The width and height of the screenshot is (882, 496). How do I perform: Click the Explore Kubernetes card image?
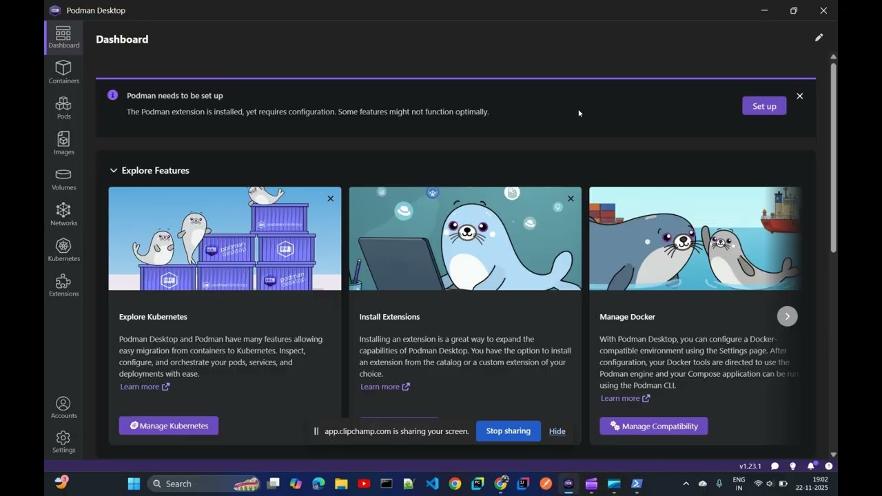click(x=225, y=238)
